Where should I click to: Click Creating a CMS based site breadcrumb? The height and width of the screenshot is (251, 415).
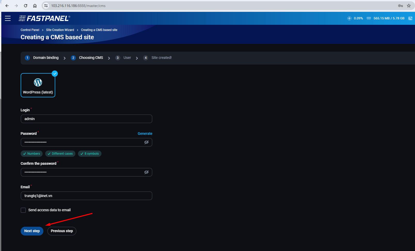(x=99, y=30)
